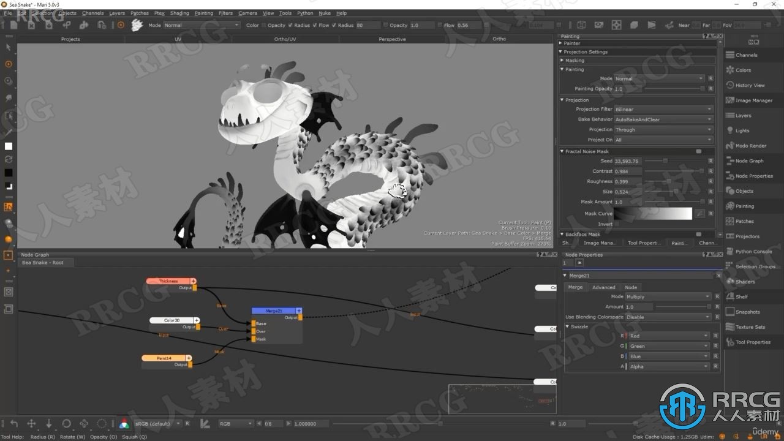Viewport: 784px width, 441px height.
Task: Click the Channels palette icon
Action: tap(730, 55)
